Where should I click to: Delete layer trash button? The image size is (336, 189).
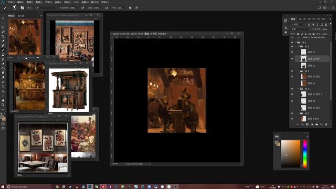tap(326, 124)
